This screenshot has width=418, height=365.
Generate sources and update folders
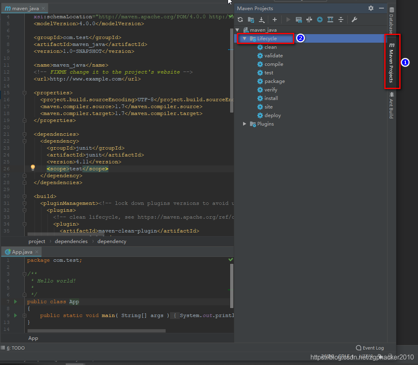[x=251, y=20]
